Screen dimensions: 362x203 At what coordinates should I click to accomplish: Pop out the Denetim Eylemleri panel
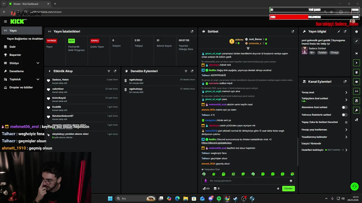[192, 71]
